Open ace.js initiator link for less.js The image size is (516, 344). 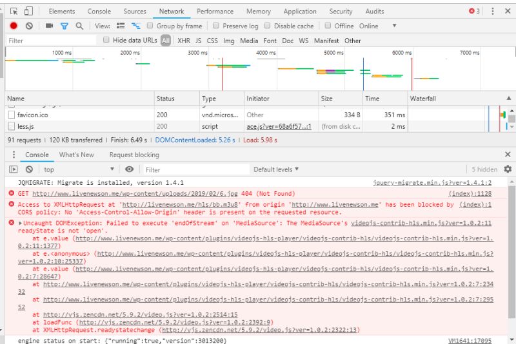279,126
